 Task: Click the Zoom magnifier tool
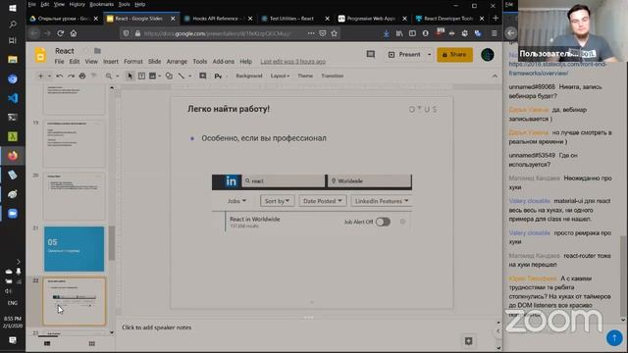[109, 76]
